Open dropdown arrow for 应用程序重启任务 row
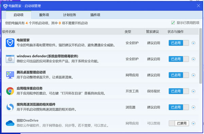 (x=193, y=91)
